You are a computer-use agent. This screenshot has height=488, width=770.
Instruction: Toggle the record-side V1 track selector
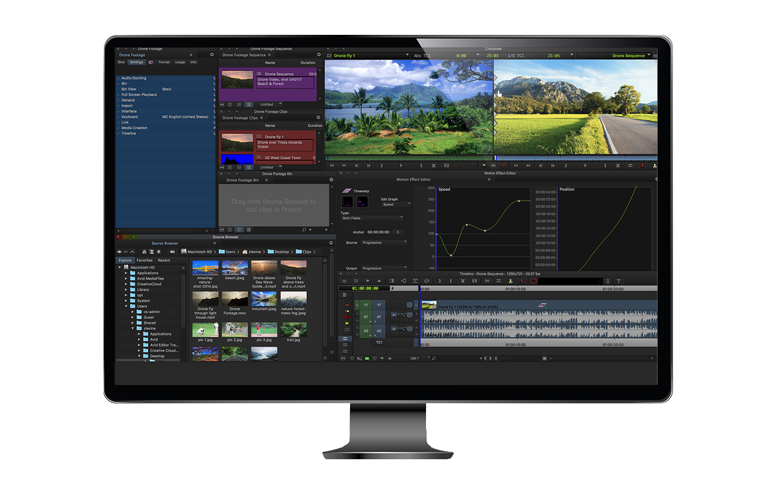379,305
